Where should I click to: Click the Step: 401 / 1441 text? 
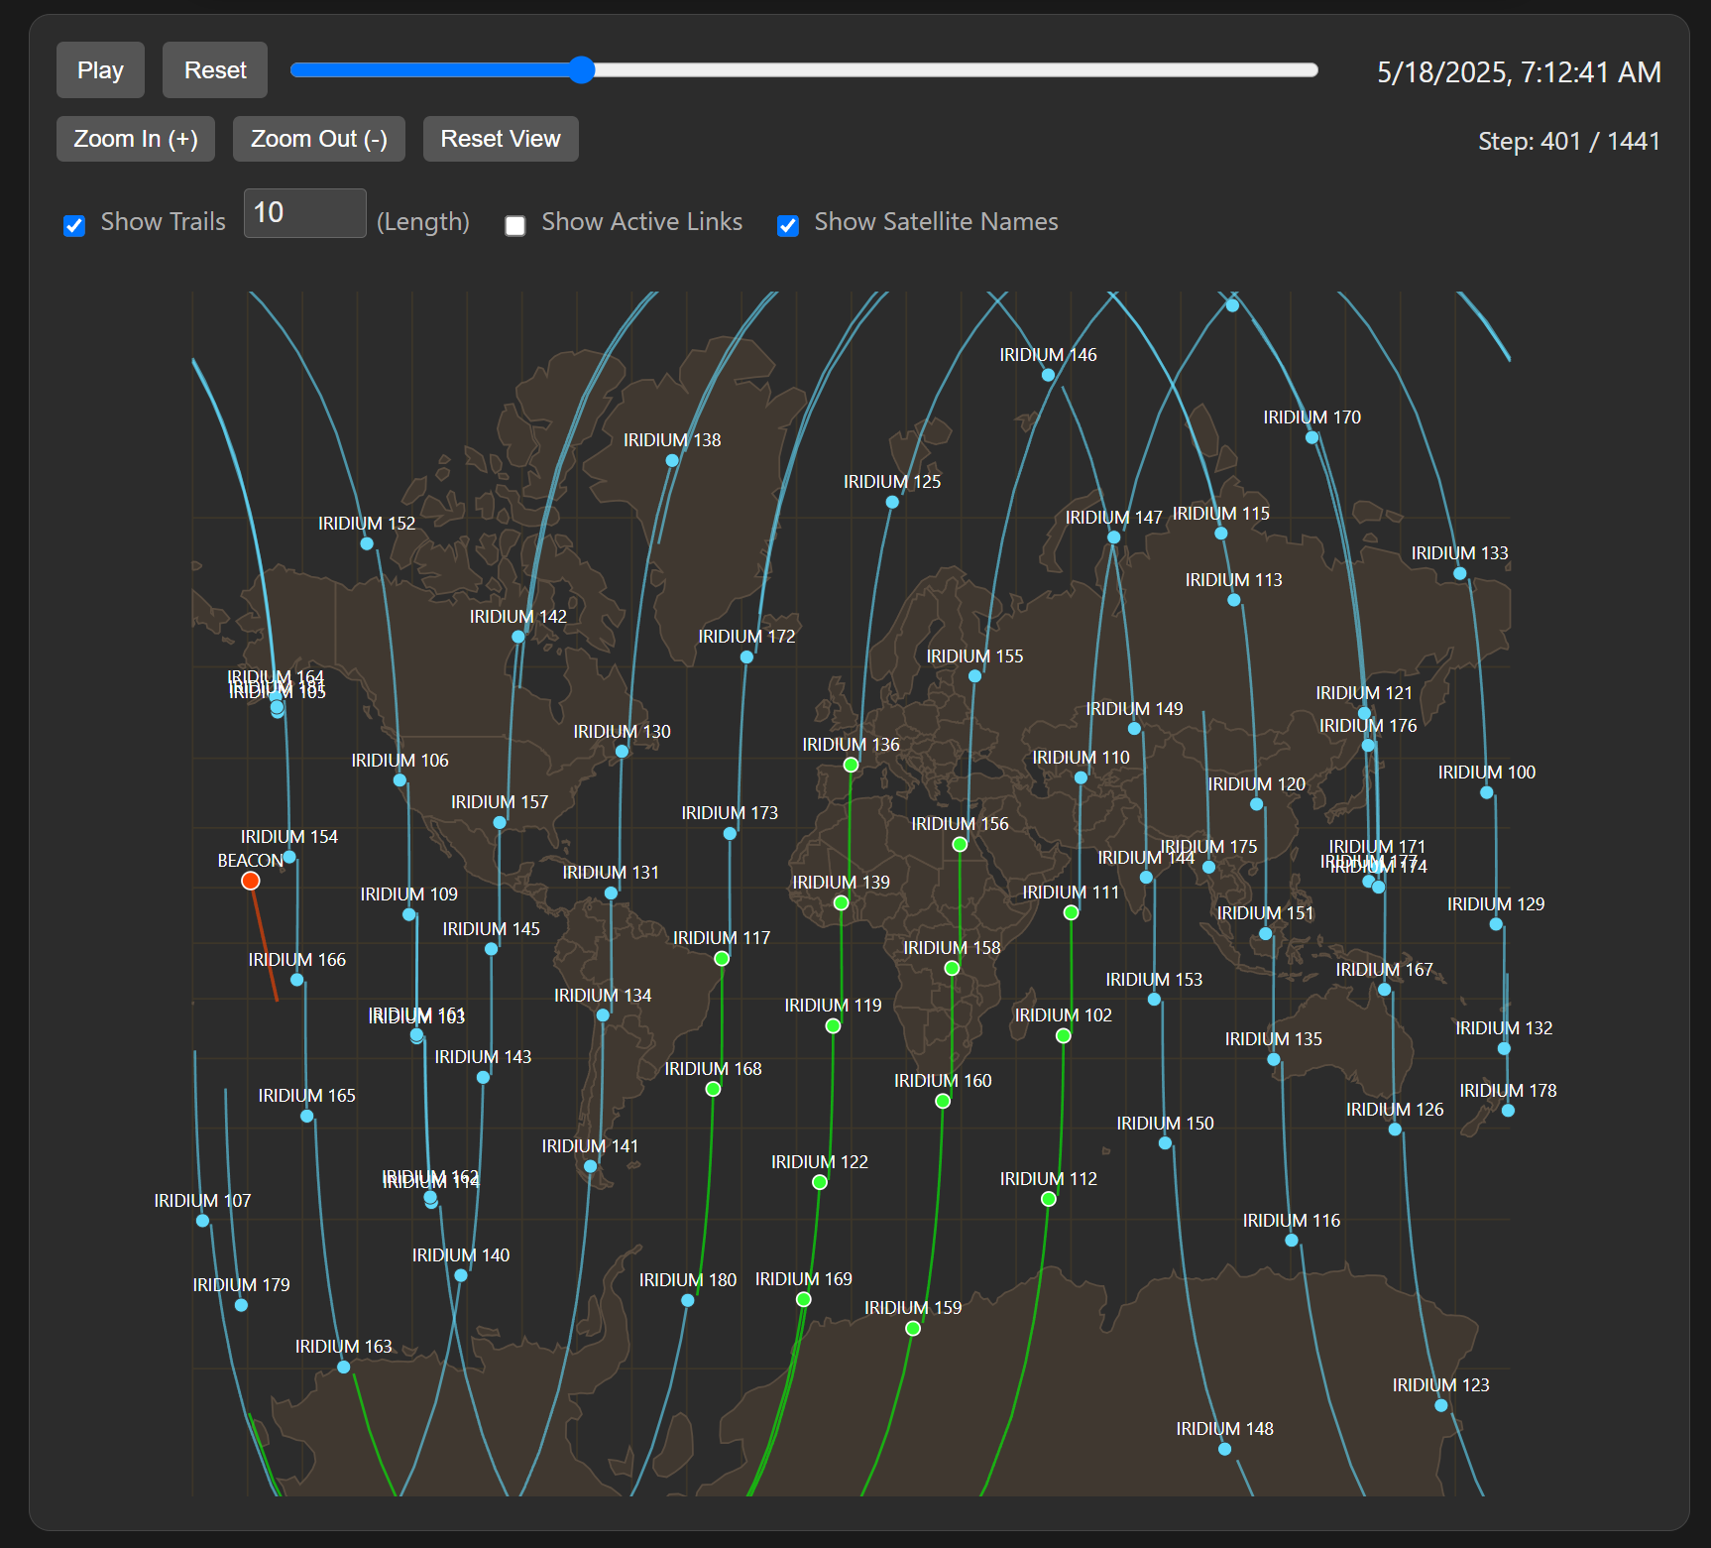1568,141
